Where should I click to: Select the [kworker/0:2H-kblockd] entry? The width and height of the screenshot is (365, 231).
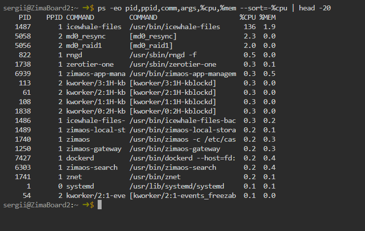pyautogui.click(x=173, y=112)
